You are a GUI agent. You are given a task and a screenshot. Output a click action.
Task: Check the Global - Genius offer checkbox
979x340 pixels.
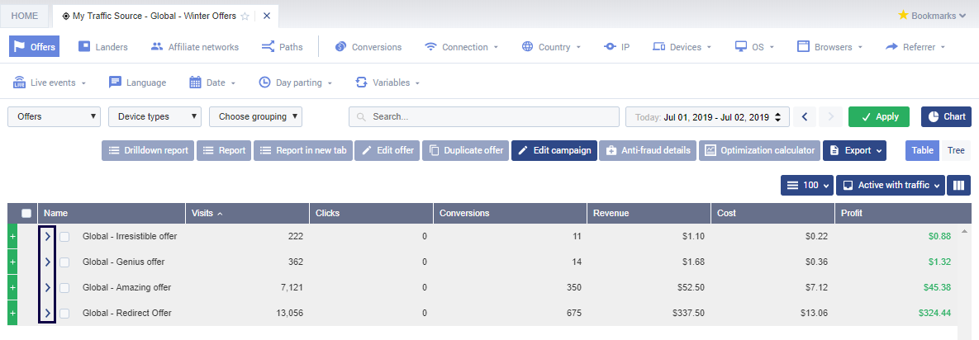coord(64,262)
